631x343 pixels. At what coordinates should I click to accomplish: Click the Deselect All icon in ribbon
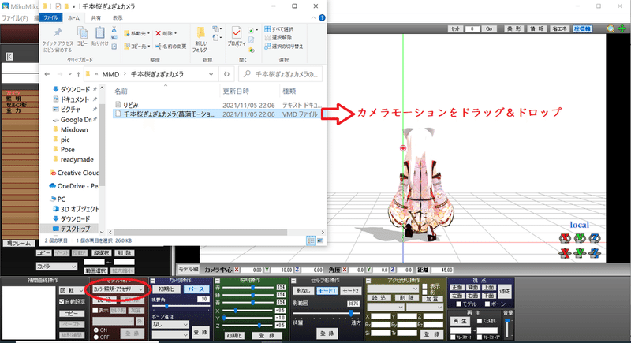click(267, 37)
